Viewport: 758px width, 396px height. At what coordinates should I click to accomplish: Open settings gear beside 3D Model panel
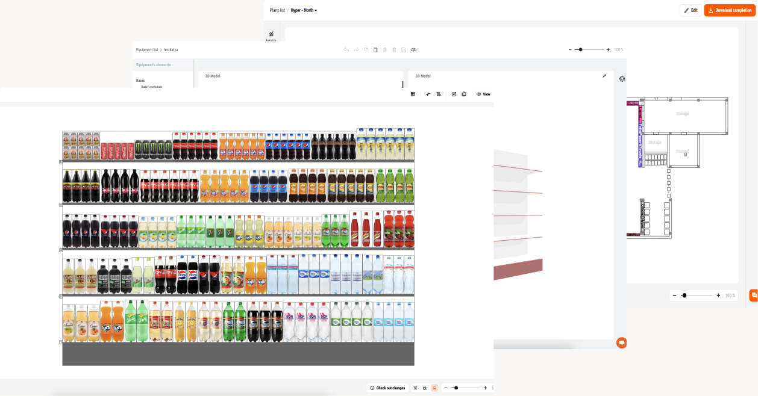coord(622,79)
